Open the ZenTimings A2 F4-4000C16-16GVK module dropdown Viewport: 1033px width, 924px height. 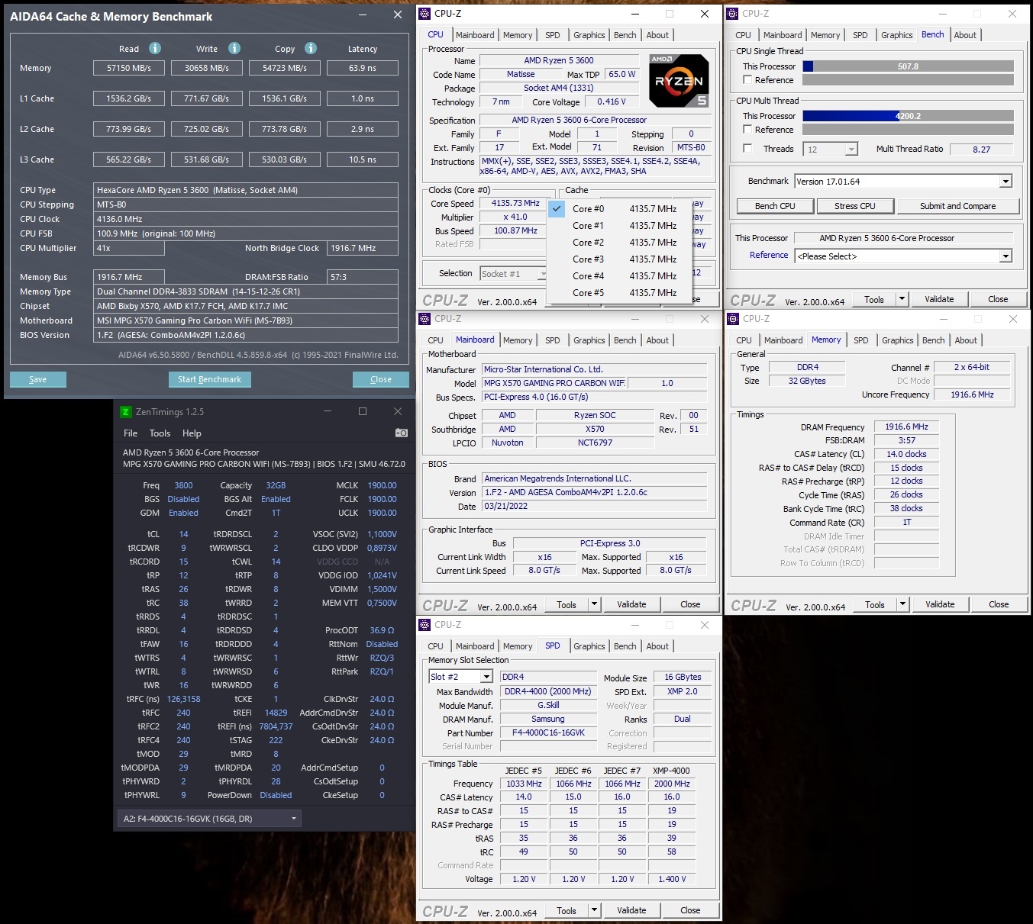click(210, 819)
